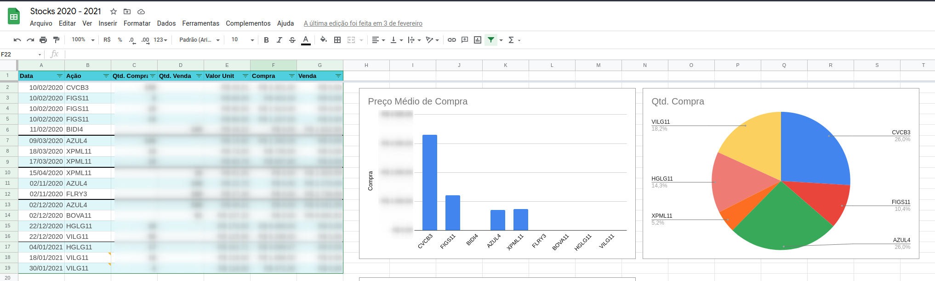The width and height of the screenshot is (935, 281).
Task: Click the move to folder icon
Action: (127, 11)
